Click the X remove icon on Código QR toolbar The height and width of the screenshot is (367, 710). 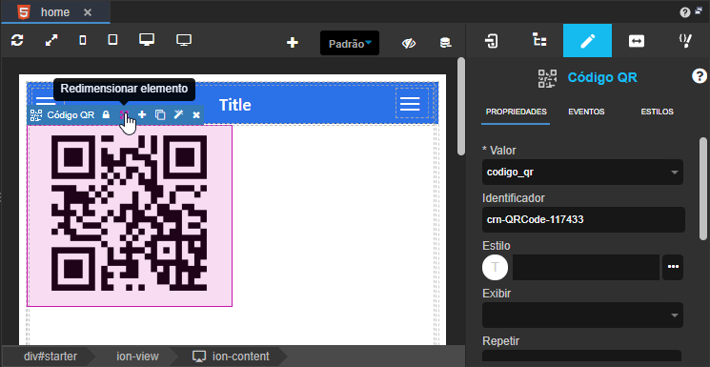click(x=196, y=115)
